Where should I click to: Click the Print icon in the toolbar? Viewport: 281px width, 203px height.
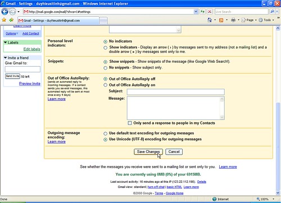[233, 20]
